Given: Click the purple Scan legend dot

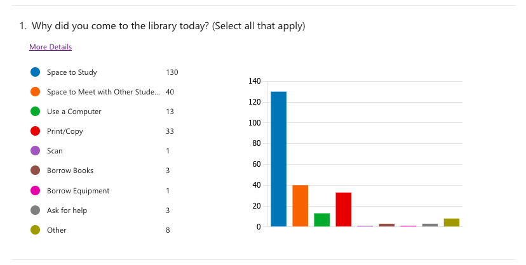Looking at the screenshot, I should point(35,151).
